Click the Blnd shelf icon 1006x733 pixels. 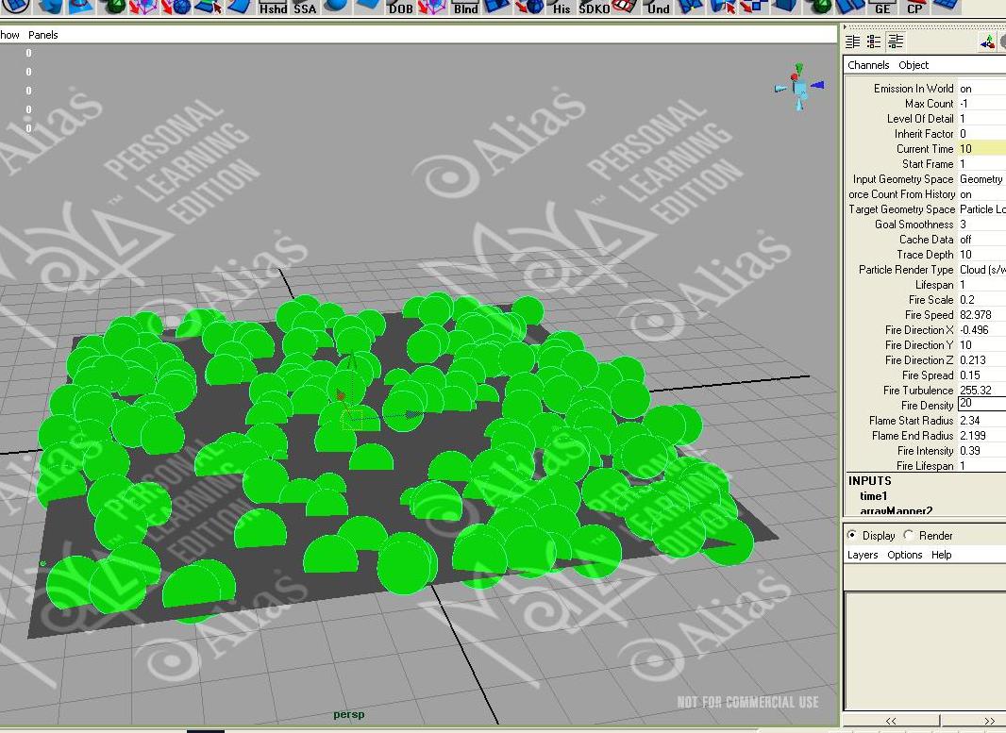[x=465, y=7]
